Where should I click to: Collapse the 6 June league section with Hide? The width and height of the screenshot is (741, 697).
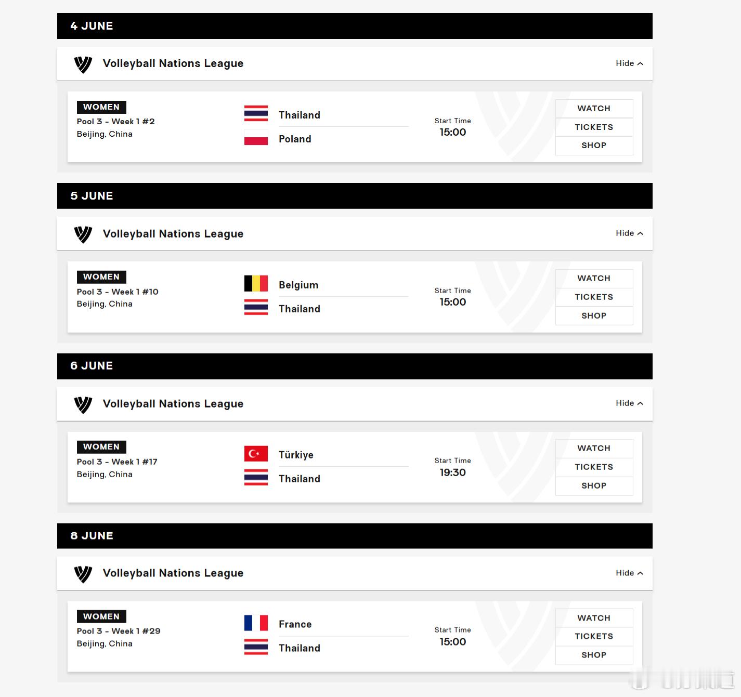coord(629,403)
